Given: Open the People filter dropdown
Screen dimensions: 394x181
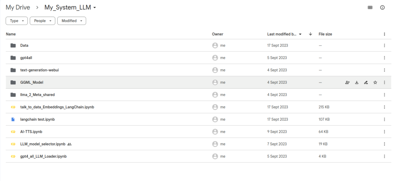Looking at the screenshot, I should tap(42, 21).
